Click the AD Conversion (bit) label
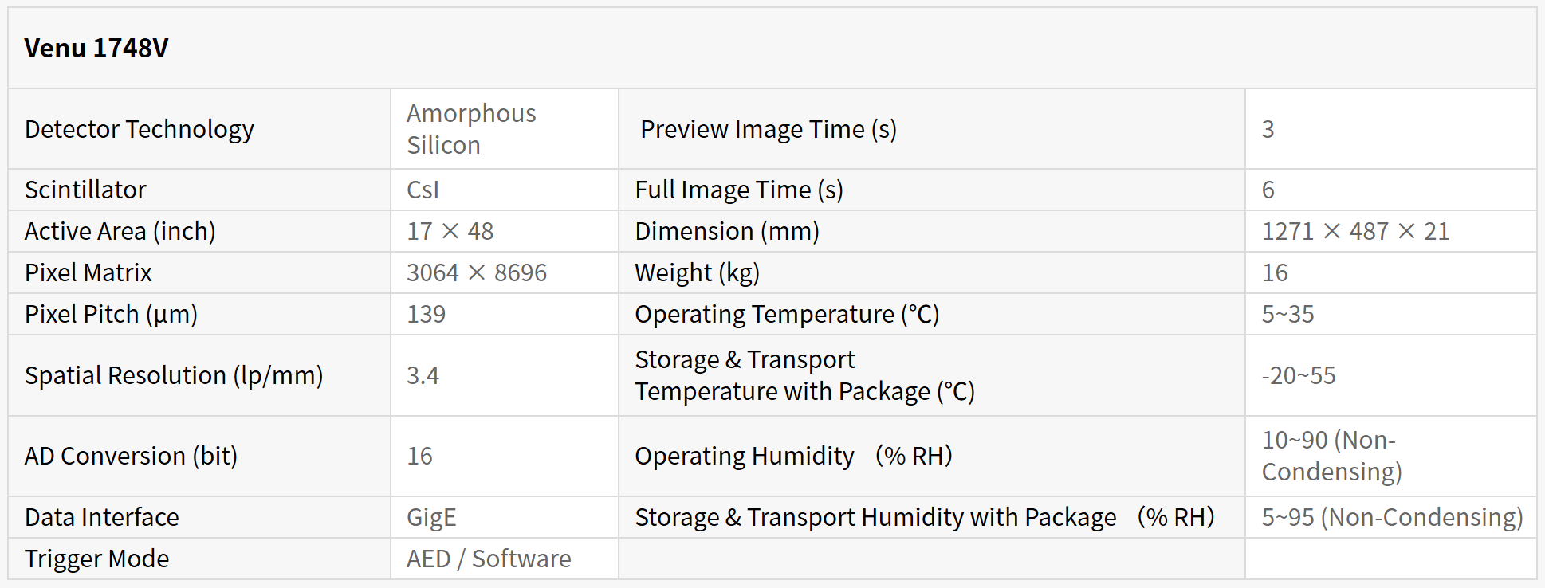The width and height of the screenshot is (1545, 588). (x=132, y=456)
